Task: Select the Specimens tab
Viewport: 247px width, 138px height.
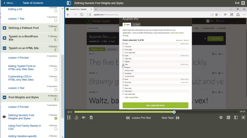Action: pyautogui.click(x=112, y=49)
